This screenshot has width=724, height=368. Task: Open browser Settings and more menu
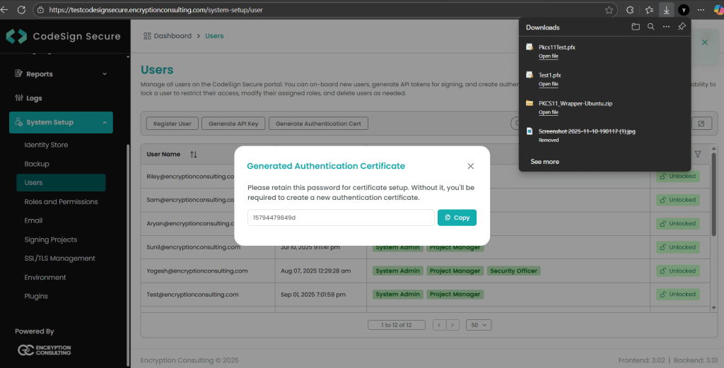coord(701,10)
